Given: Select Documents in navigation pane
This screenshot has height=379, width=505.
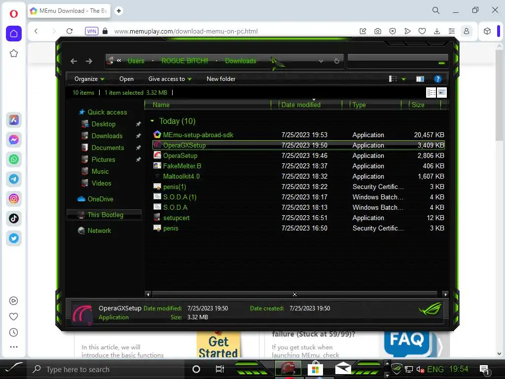Looking at the screenshot, I should tap(108, 148).
